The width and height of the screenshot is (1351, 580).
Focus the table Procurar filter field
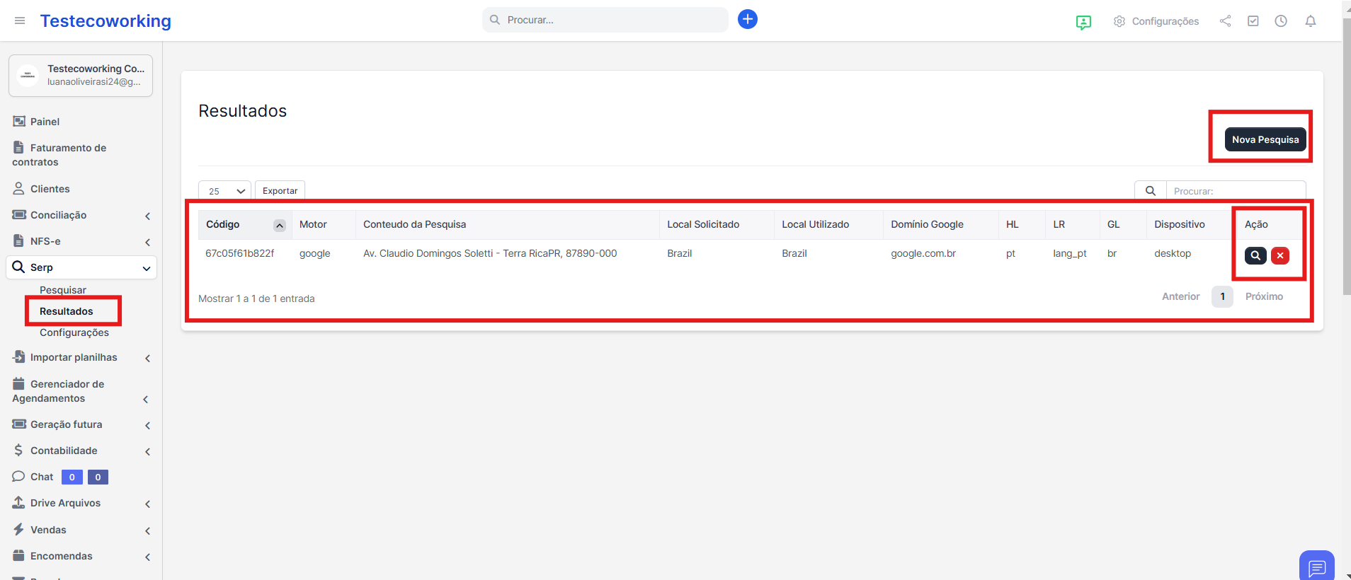point(1235,191)
